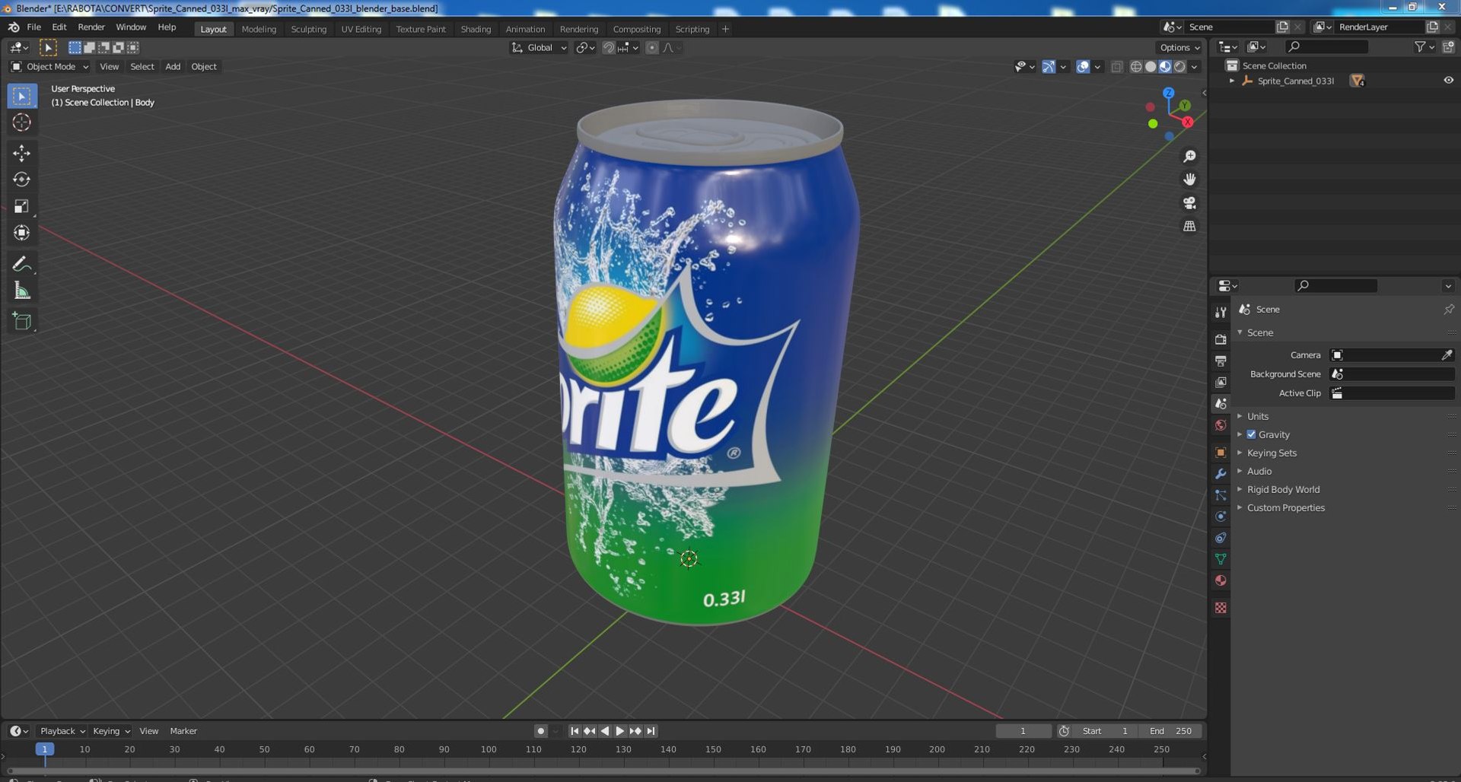Screen dimensions: 1461x782
Task: Click Marker in the timeline header
Action: pos(183,731)
